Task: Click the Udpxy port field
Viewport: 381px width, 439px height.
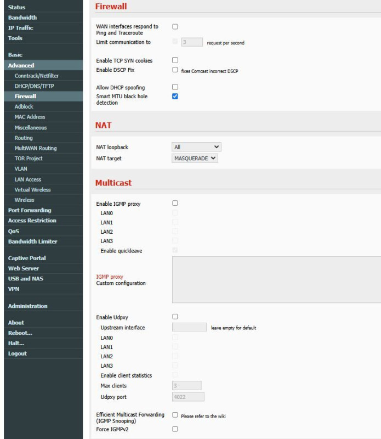Action: click(x=188, y=397)
